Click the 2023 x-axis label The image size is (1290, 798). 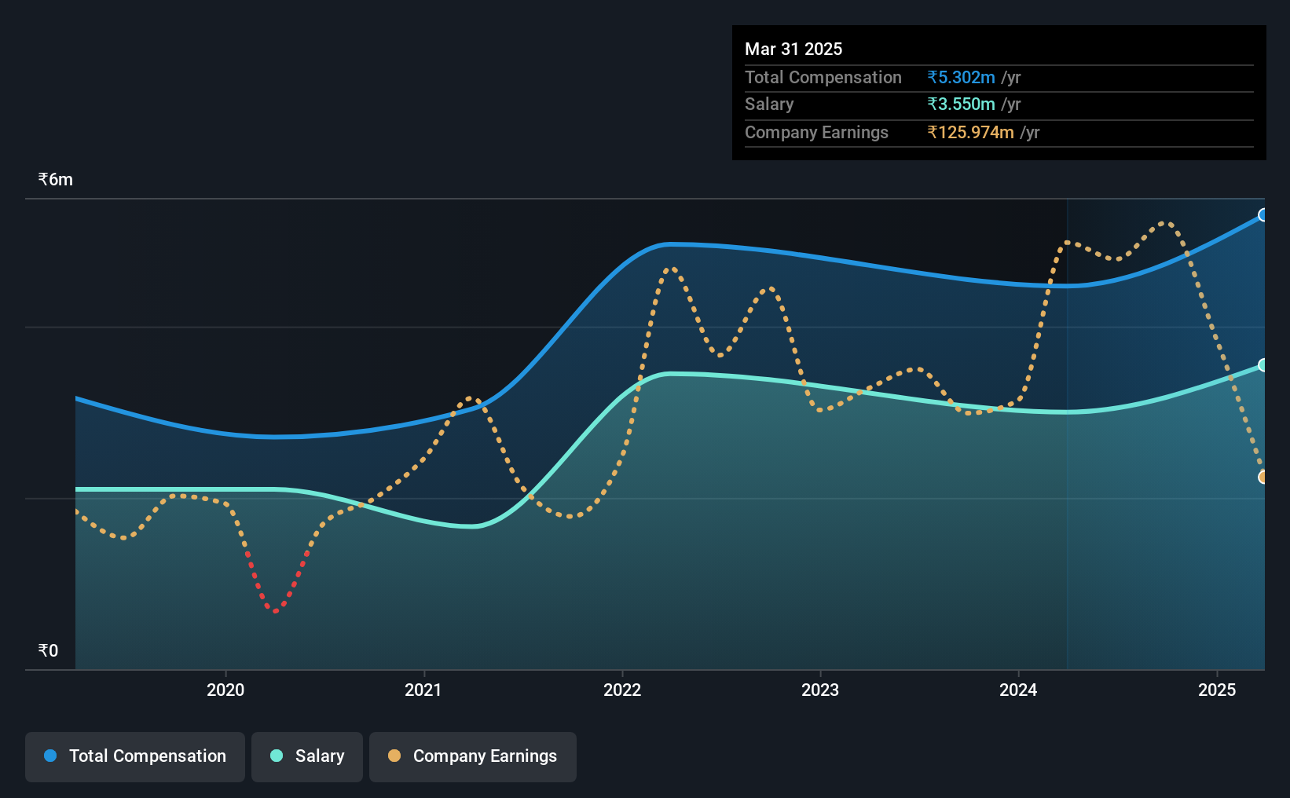click(820, 690)
